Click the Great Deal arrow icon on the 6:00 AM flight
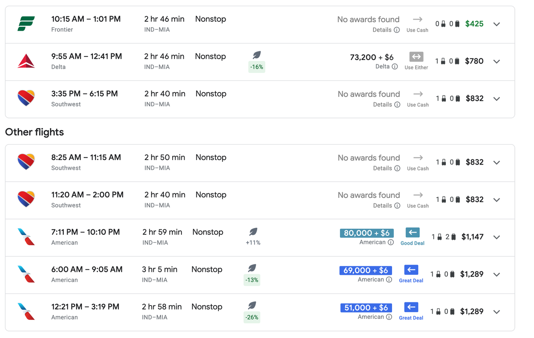This screenshot has height=338, width=534. [x=411, y=270]
